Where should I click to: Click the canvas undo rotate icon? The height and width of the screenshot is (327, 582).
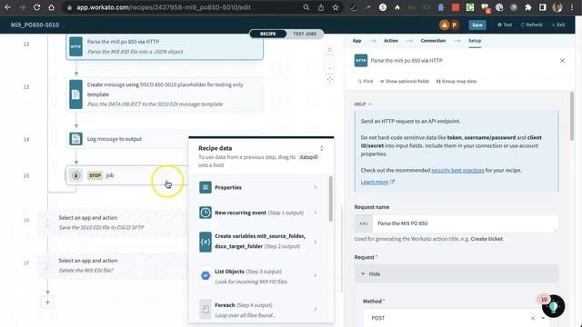(x=329, y=50)
